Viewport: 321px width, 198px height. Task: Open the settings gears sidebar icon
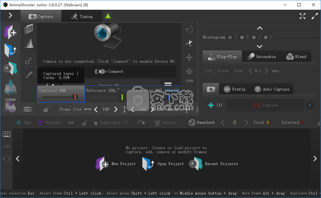coord(10,105)
